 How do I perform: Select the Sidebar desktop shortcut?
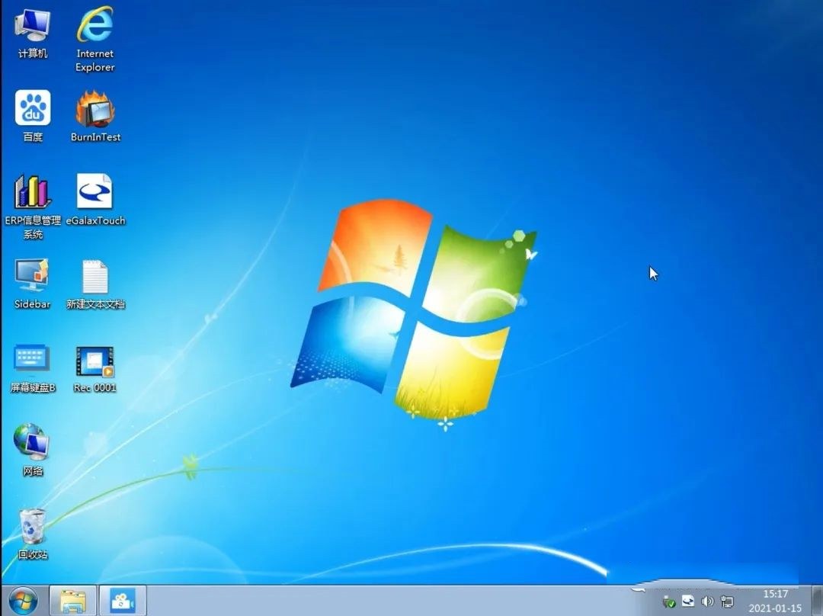click(33, 283)
